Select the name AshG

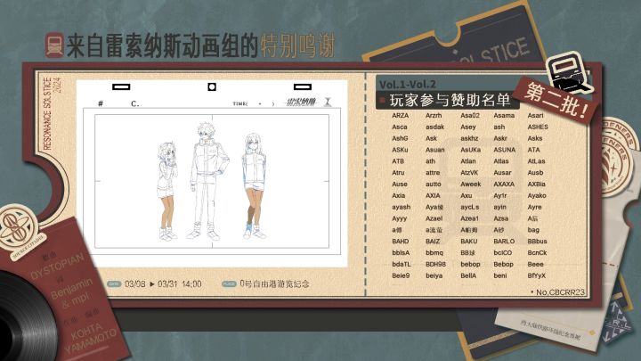(x=400, y=138)
